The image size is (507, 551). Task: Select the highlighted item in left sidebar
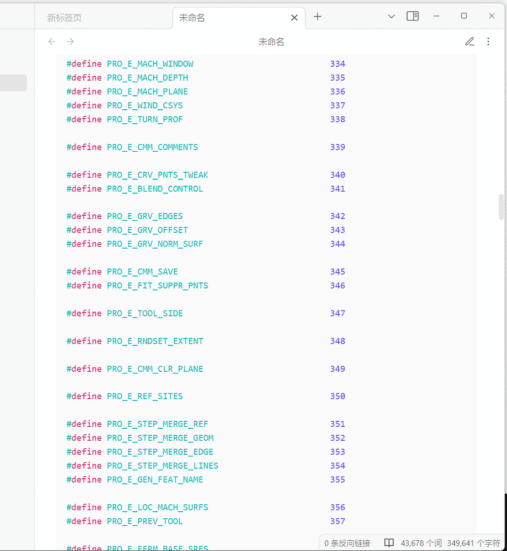click(13, 83)
